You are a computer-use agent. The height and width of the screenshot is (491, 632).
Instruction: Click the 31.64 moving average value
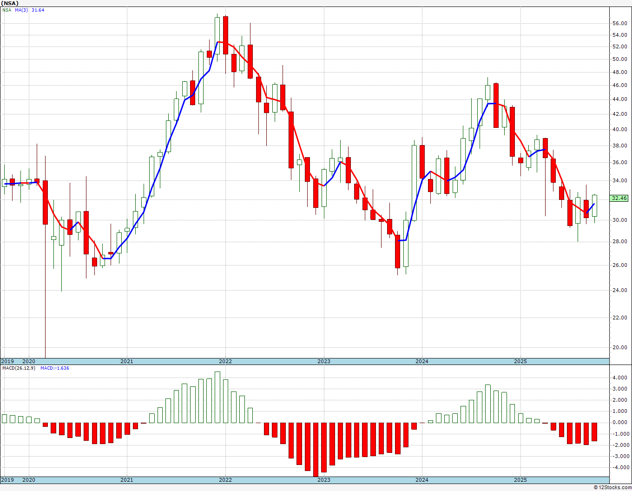point(38,10)
